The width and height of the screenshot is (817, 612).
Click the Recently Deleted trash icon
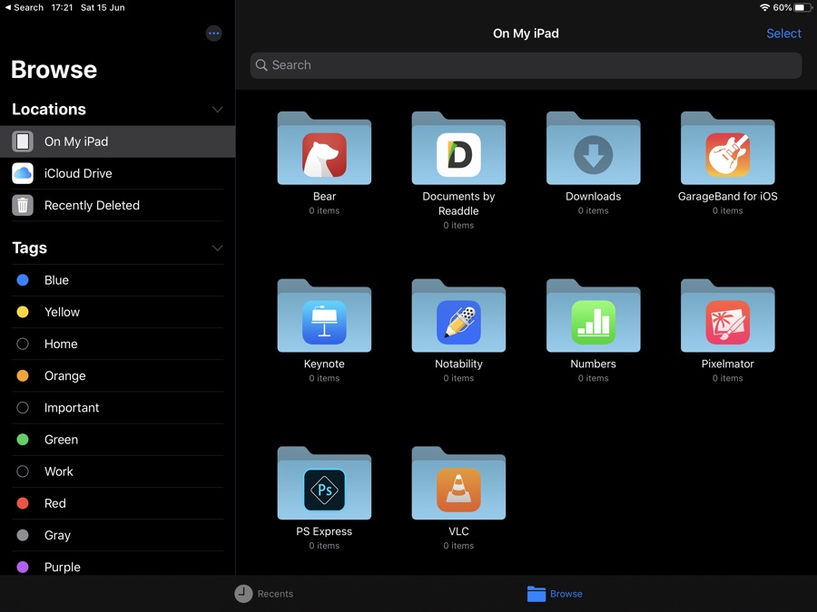point(23,205)
